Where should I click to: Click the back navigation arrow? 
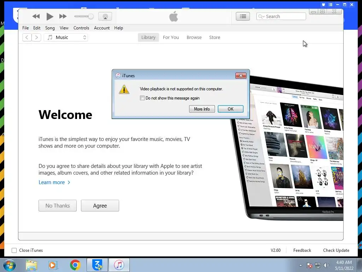[x=27, y=37]
